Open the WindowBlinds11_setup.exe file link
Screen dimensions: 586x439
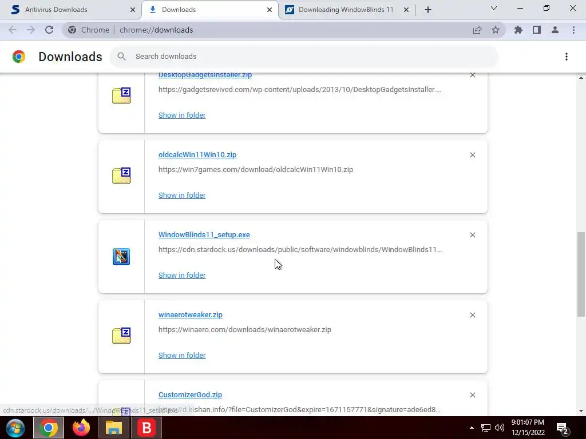pyautogui.click(x=204, y=235)
